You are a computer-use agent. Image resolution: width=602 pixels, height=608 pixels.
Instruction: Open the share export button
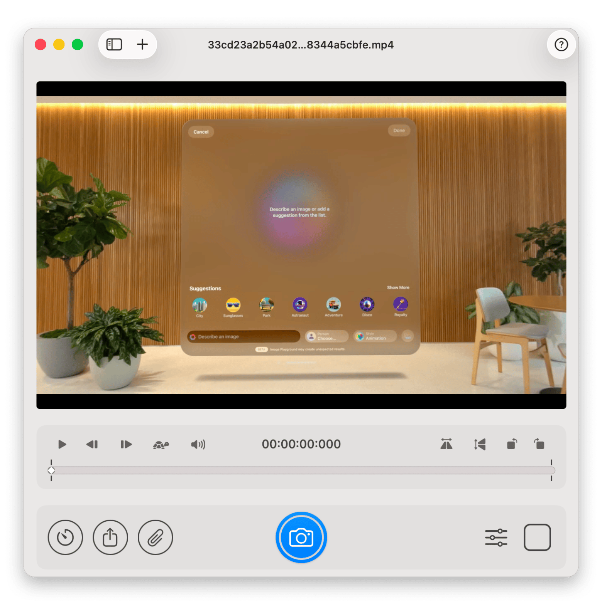pyautogui.click(x=110, y=537)
